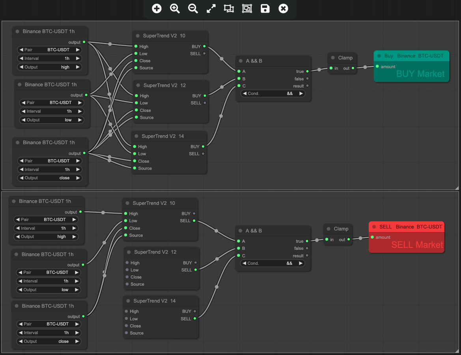Image resolution: width=461 pixels, height=355 pixels.
Task: Click the amount input port on the SELL node
Action: (372, 237)
